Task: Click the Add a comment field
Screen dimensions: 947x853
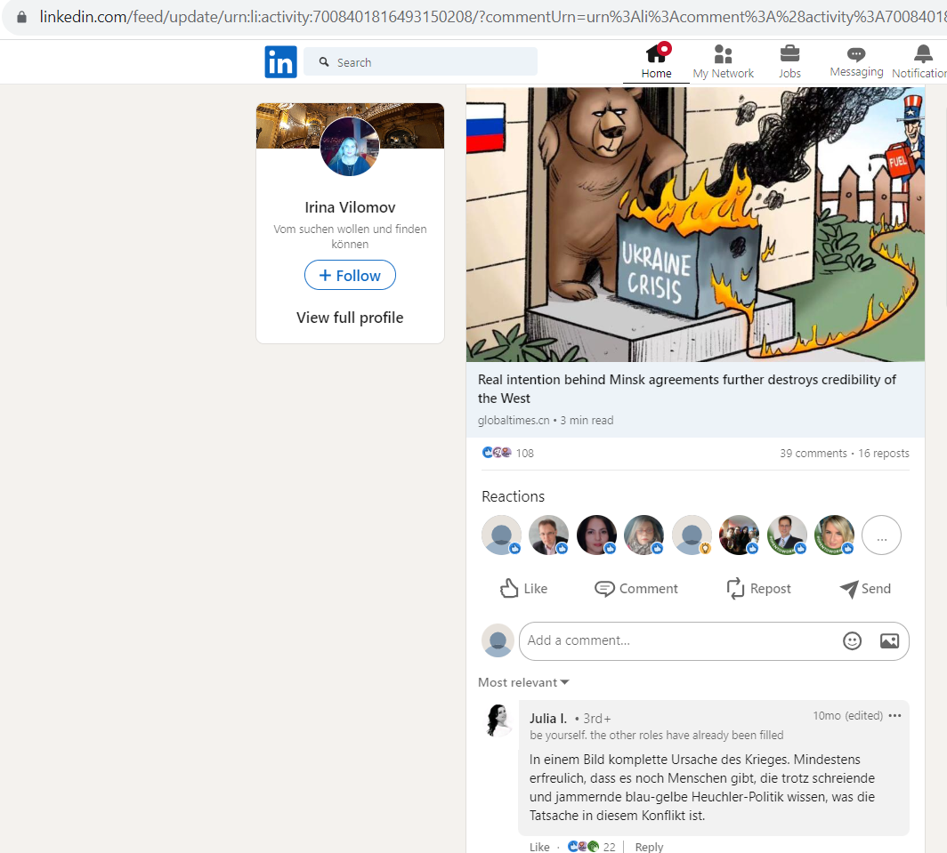Action: click(x=714, y=641)
